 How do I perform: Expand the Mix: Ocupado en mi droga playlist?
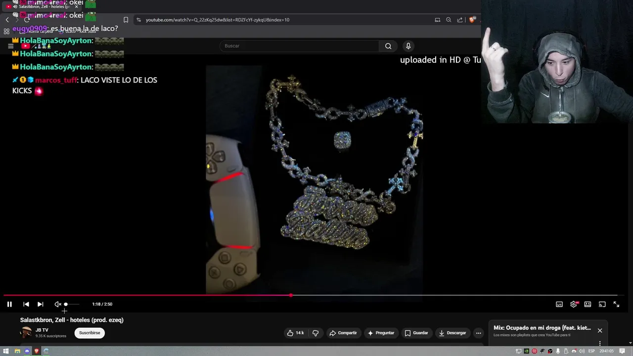(542, 328)
